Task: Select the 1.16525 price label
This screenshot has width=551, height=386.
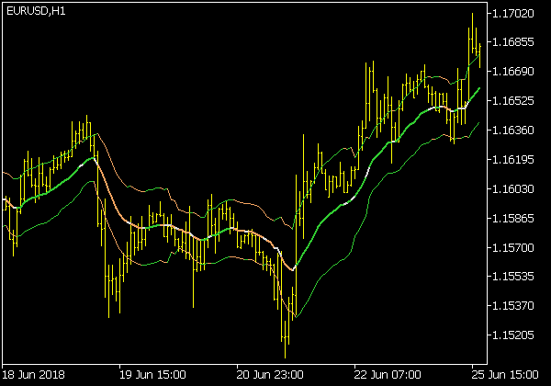Action: pyautogui.click(x=513, y=101)
